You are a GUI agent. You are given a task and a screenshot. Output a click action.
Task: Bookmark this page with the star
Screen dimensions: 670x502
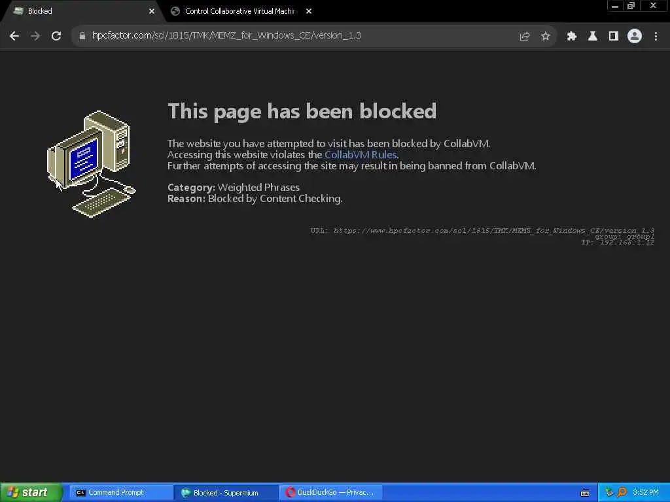point(545,37)
